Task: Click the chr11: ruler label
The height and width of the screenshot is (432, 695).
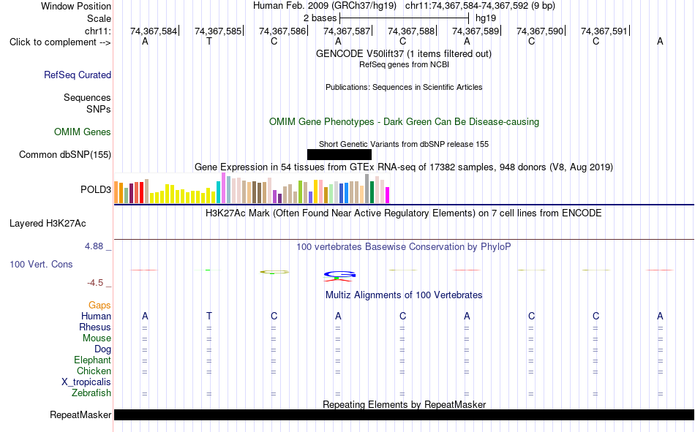Action: [98, 31]
